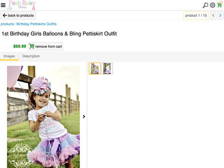The image size is (224, 168).
Task: Select the second product thumbnail
Action: [x=107, y=69]
